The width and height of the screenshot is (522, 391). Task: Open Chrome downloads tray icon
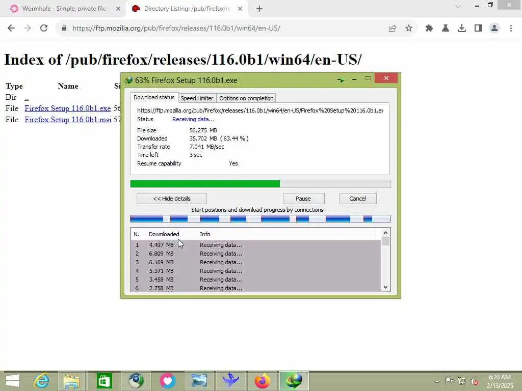coord(462,29)
